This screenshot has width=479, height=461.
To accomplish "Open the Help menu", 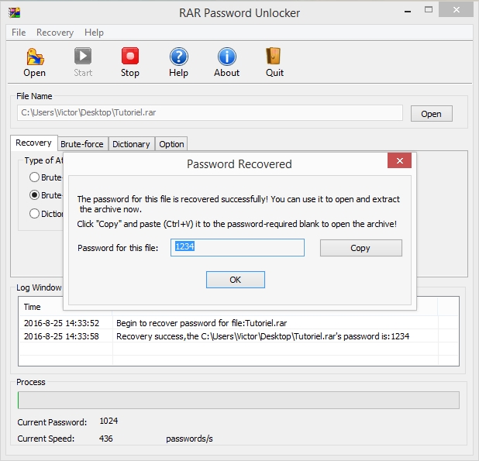I will (94, 33).
